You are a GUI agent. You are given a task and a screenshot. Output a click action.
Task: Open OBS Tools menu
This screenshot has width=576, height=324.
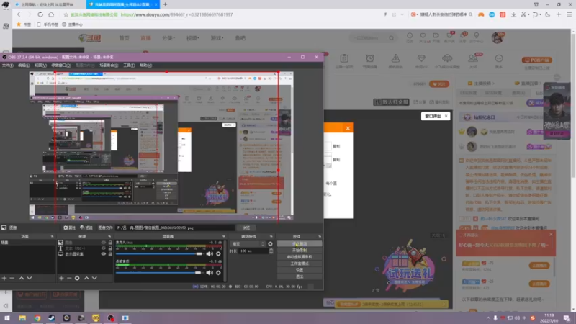[129, 66]
